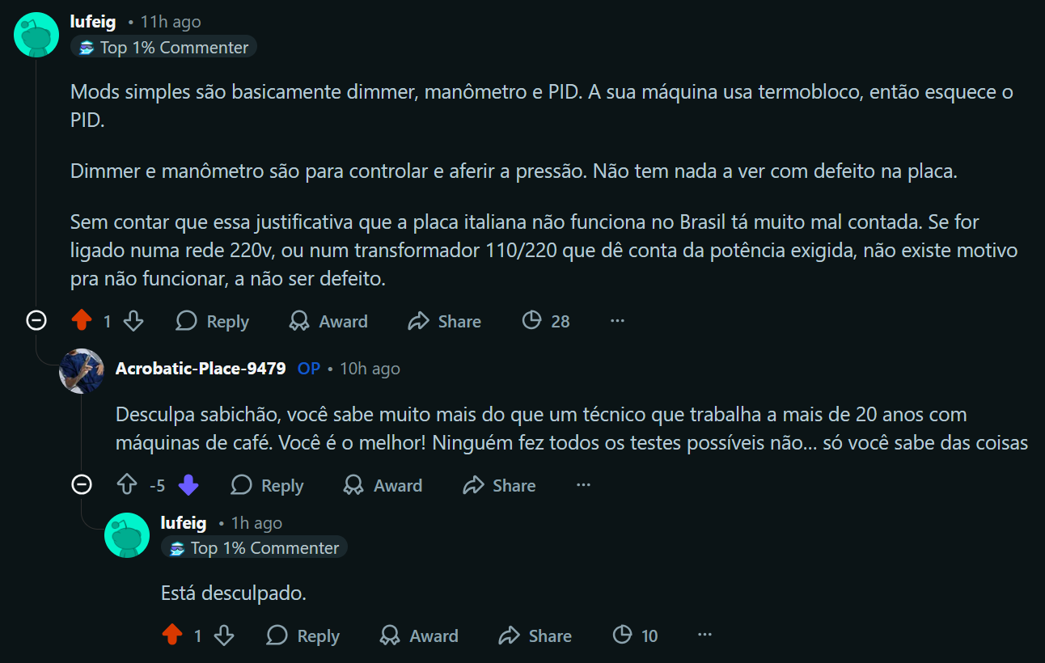The width and height of the screenshot is (1045, 663).
Task: View insights count 28 on top comment
Action: pyautogui.click(x=546, y=321)
